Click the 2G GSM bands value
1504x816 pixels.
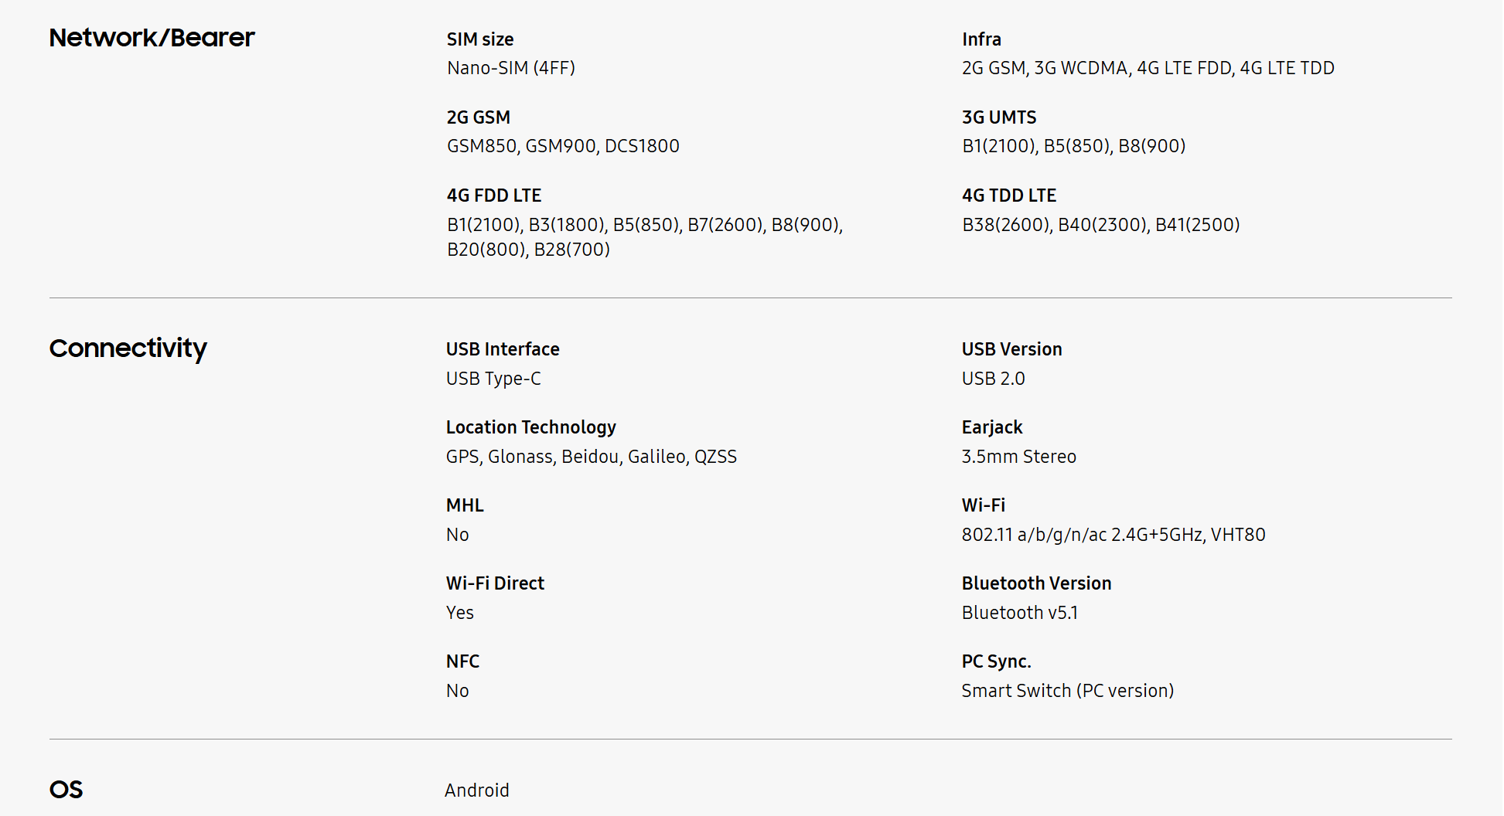coord(563,146)
